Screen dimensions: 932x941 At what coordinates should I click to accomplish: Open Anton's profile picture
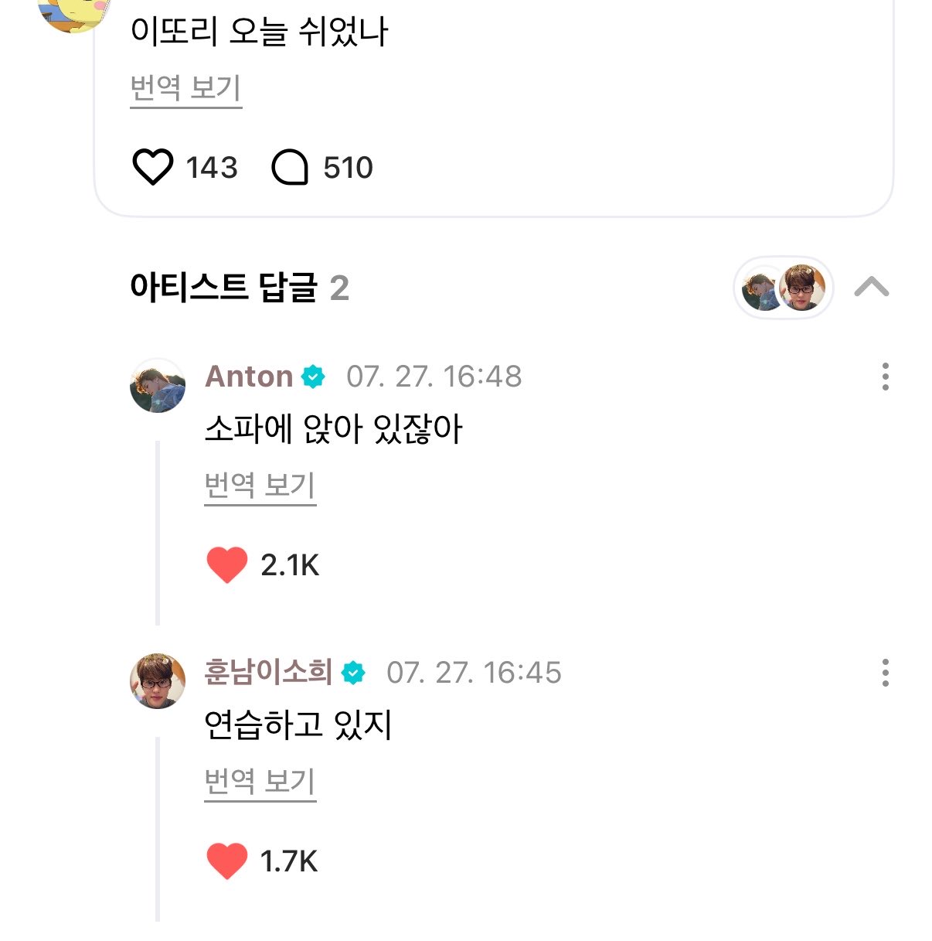tap(158, 385)
